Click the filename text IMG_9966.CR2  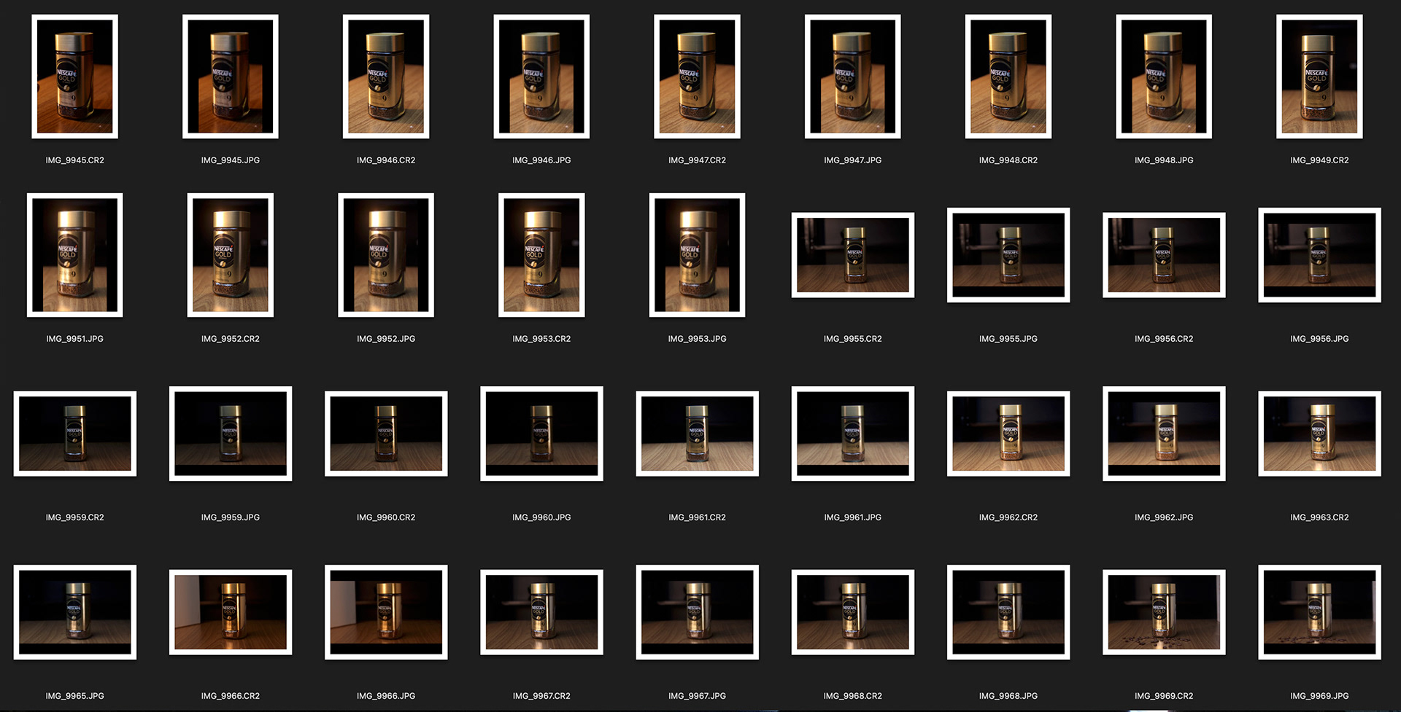pos(231,696)
